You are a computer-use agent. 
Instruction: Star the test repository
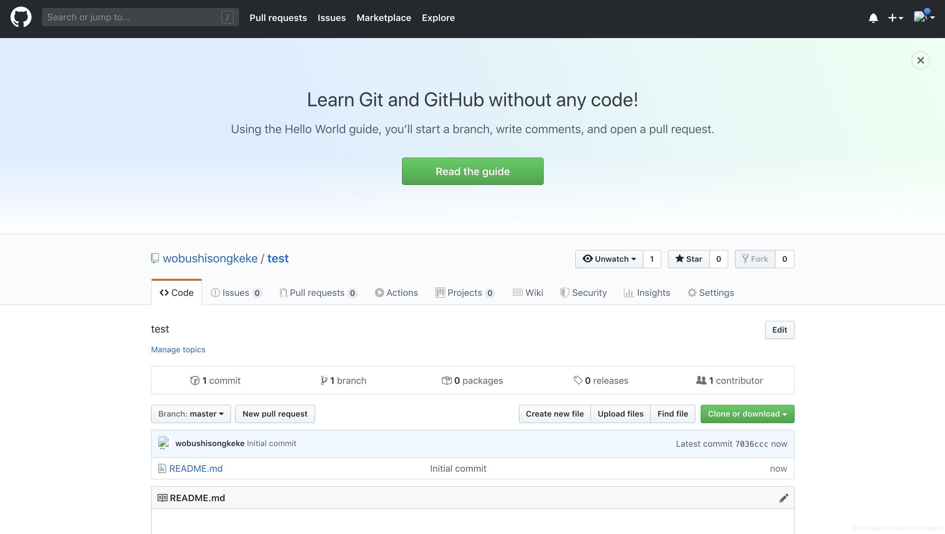coord(688,259)
